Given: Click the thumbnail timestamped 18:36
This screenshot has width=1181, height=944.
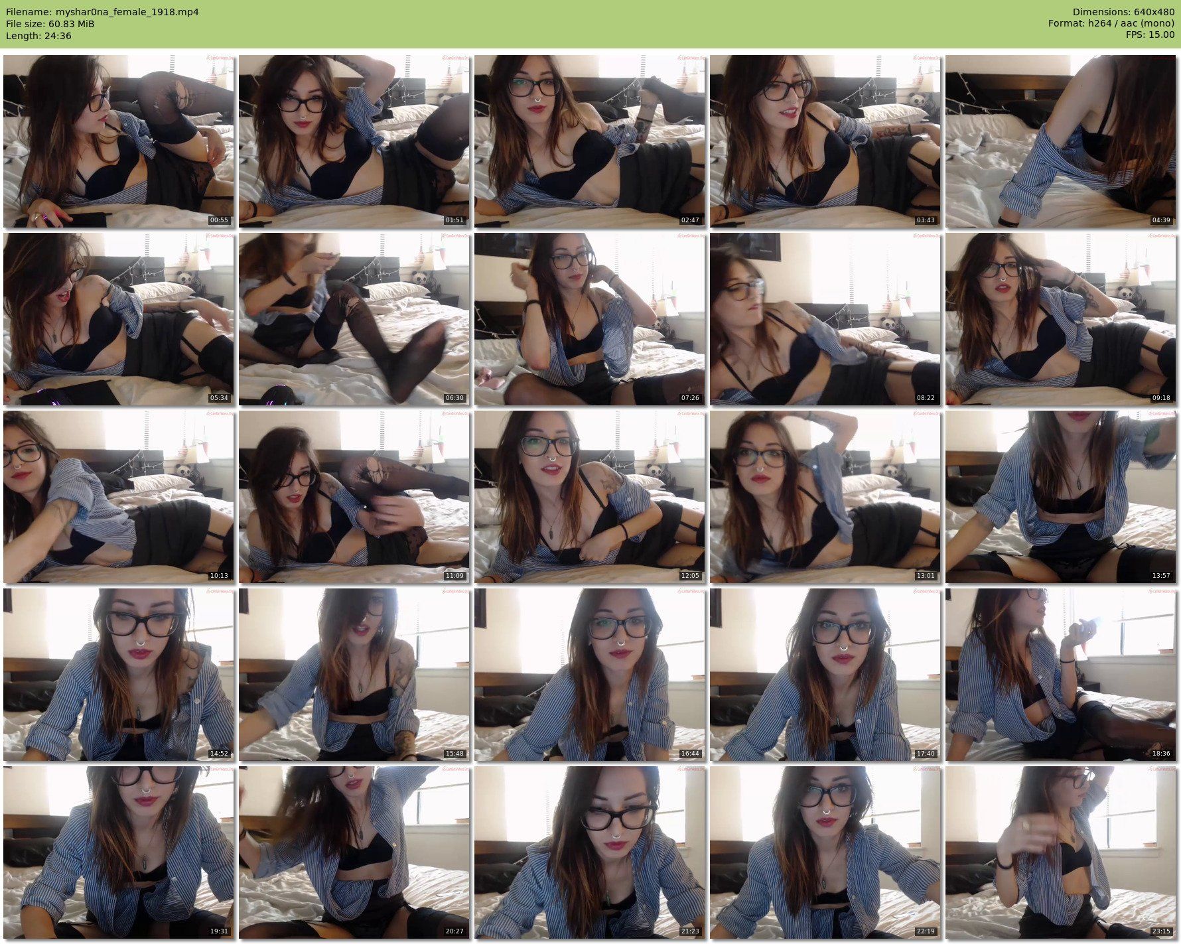Looking at the screenshot, I should (1060, 675).
